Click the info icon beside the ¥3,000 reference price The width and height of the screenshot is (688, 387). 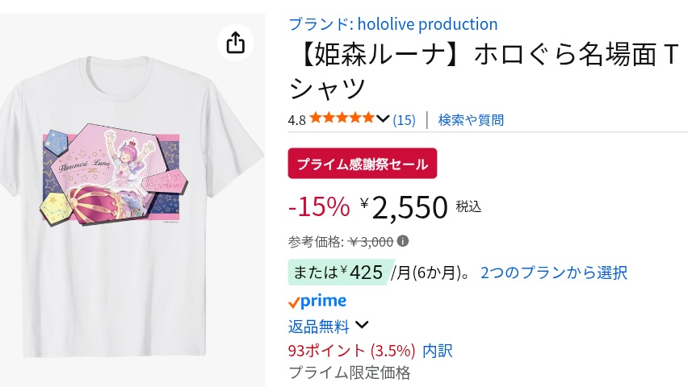pyautogui.click(x=403, y=241)
